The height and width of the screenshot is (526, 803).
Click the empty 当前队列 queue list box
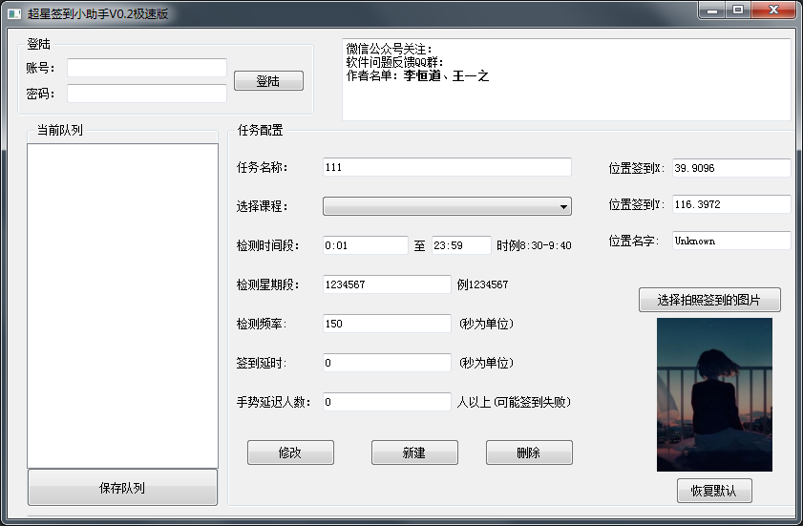coord(122,305)
